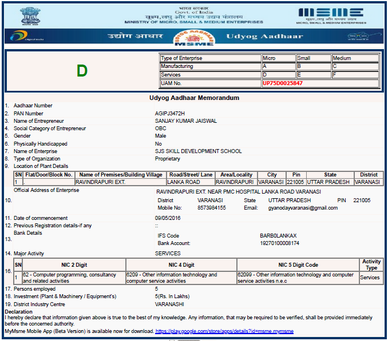The height and width of the screenshot is (341, 388).
Task: Click the MSME logo in header
Action: pos(331,14)
